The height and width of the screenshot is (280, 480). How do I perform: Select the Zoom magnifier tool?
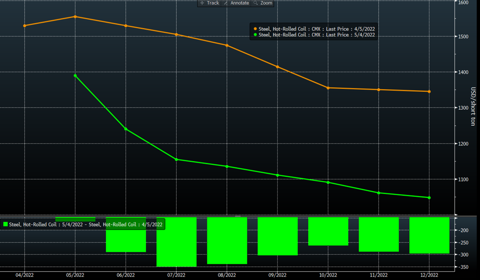tap(263, 3)
